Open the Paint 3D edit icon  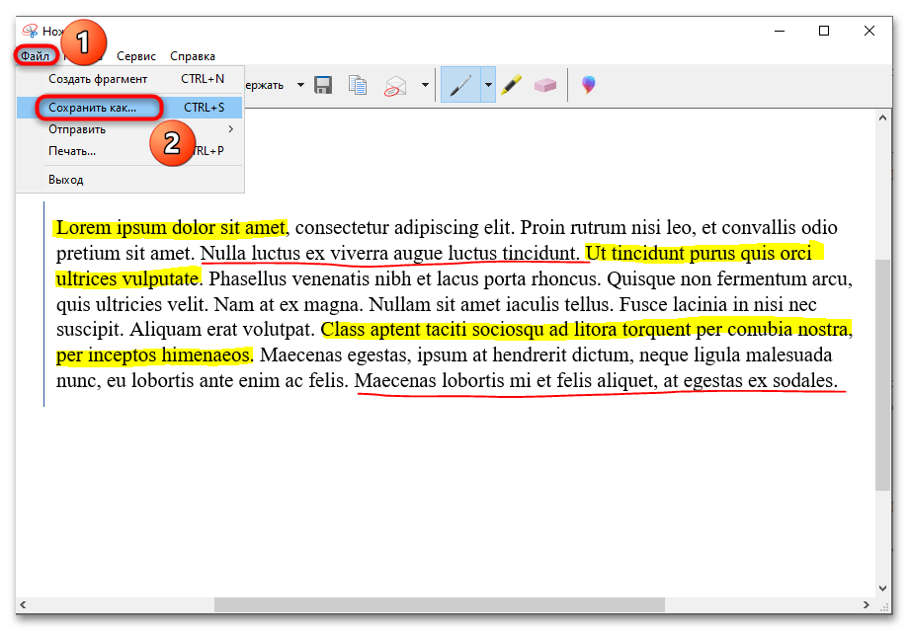pos(588,86)
